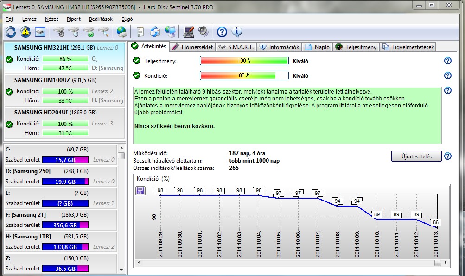This screenshot has height=276, width=465.
Task: Click the monitor with pen configuration icon
Action: (189, 31)
